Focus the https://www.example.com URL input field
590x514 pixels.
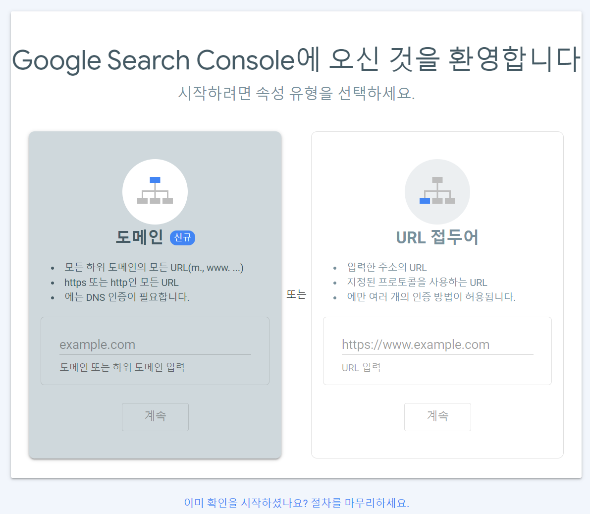tap(437, 344)
